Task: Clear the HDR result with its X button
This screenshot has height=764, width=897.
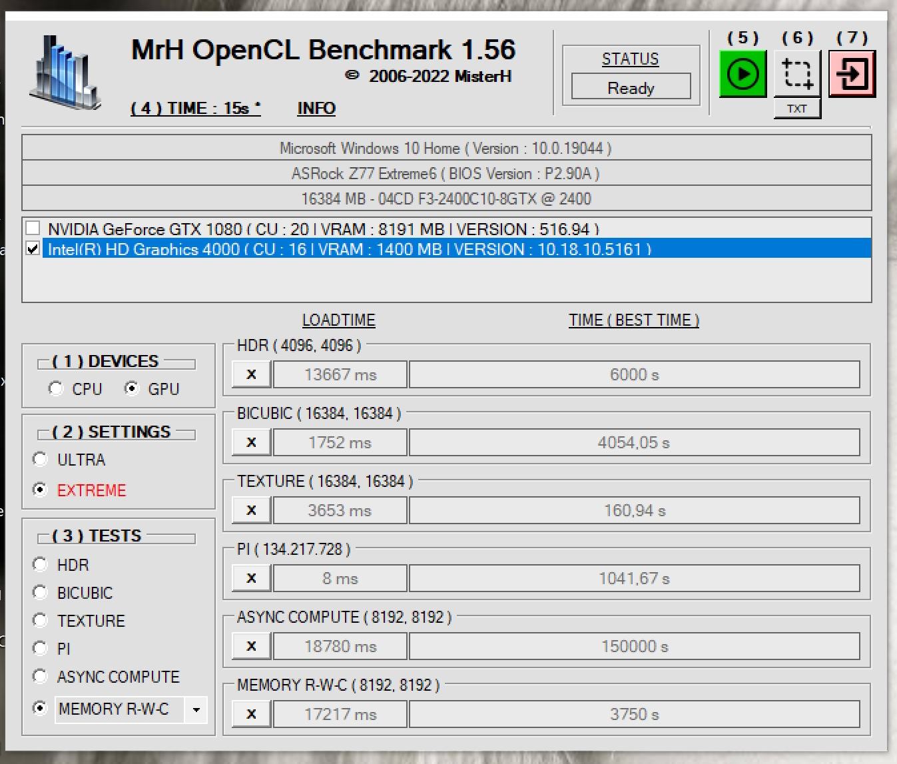Action: pos(252,374)
